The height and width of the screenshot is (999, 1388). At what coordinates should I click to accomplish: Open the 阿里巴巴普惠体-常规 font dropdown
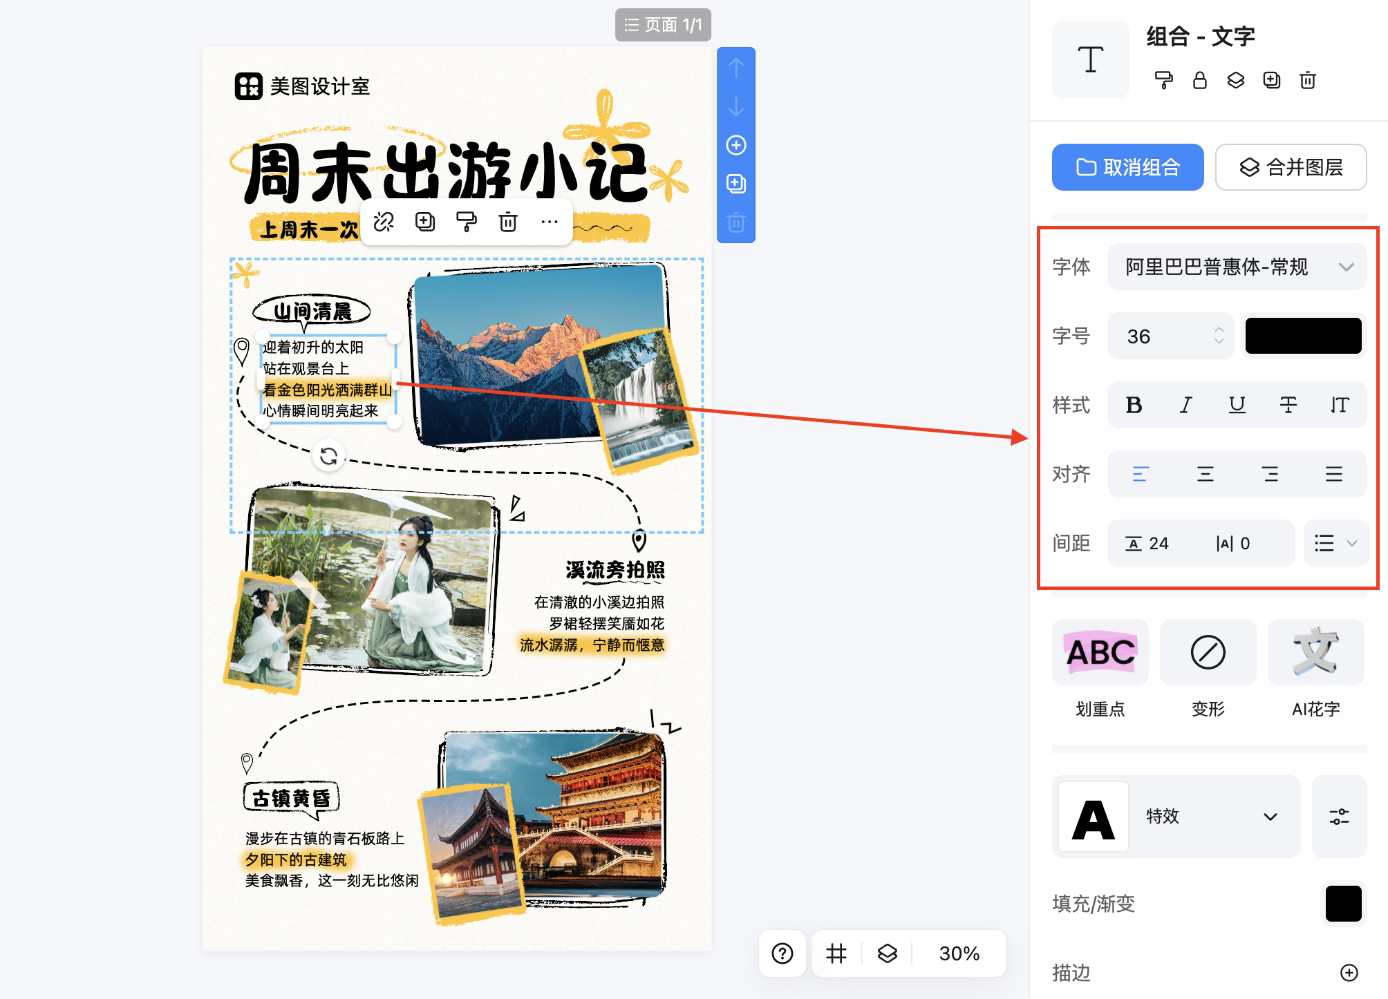tap(1237, 267)
